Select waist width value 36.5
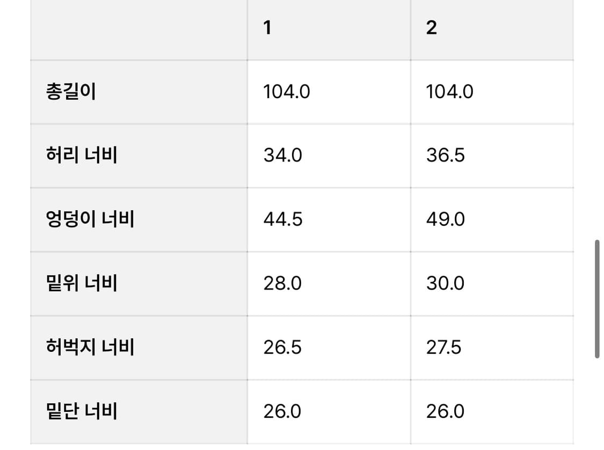The image size is (604, 450). (x=446, y=156)
